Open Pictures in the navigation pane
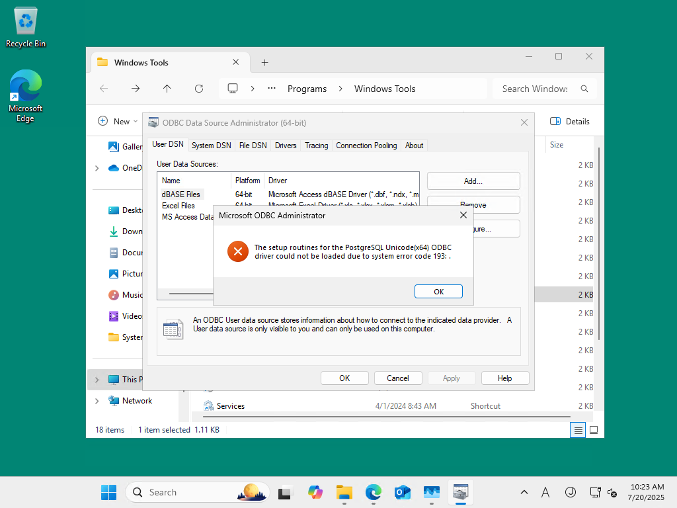Screen dimensions: 677x508 125,273
